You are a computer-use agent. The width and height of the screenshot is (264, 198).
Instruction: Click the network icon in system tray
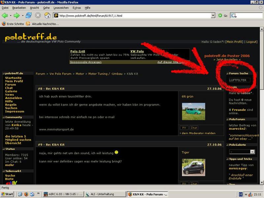pyautogui.click(x=250, y=194)
